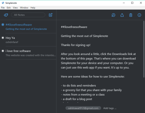Screen dimensions: 145x113
Task: Click the 'This website was created' preview
Action: pyautogui.click(x=31, y=55)
